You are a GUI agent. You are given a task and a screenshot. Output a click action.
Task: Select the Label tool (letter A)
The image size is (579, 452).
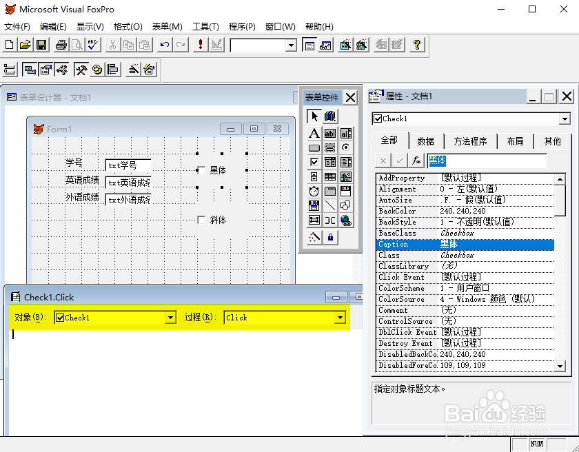(x=314, y=133)
